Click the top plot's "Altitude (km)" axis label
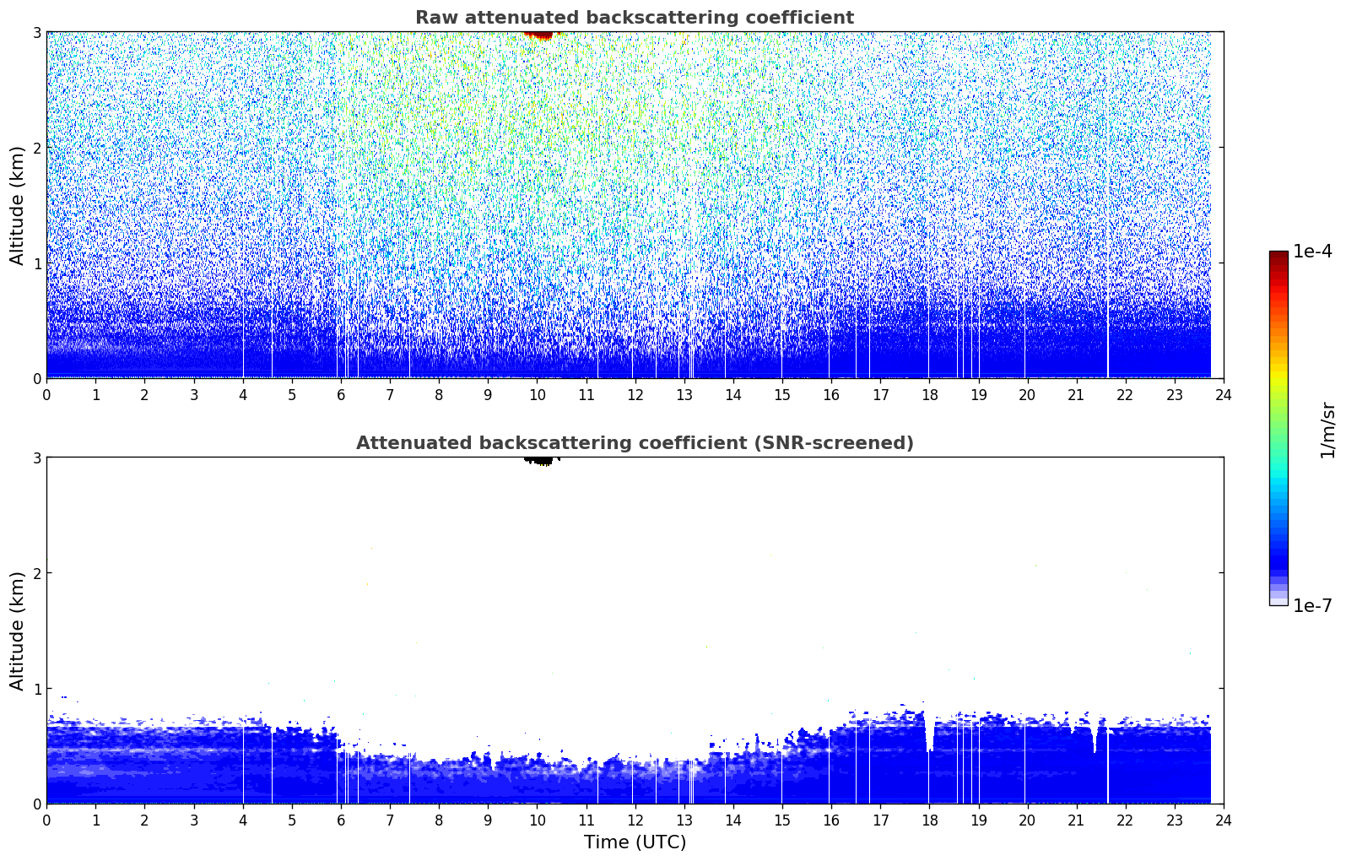The height and width of the screenshot is (861, 1346). 18,205
